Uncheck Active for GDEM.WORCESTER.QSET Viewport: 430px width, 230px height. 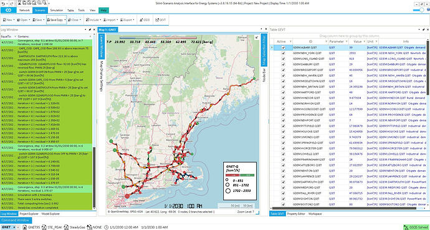tap(283, 148)
